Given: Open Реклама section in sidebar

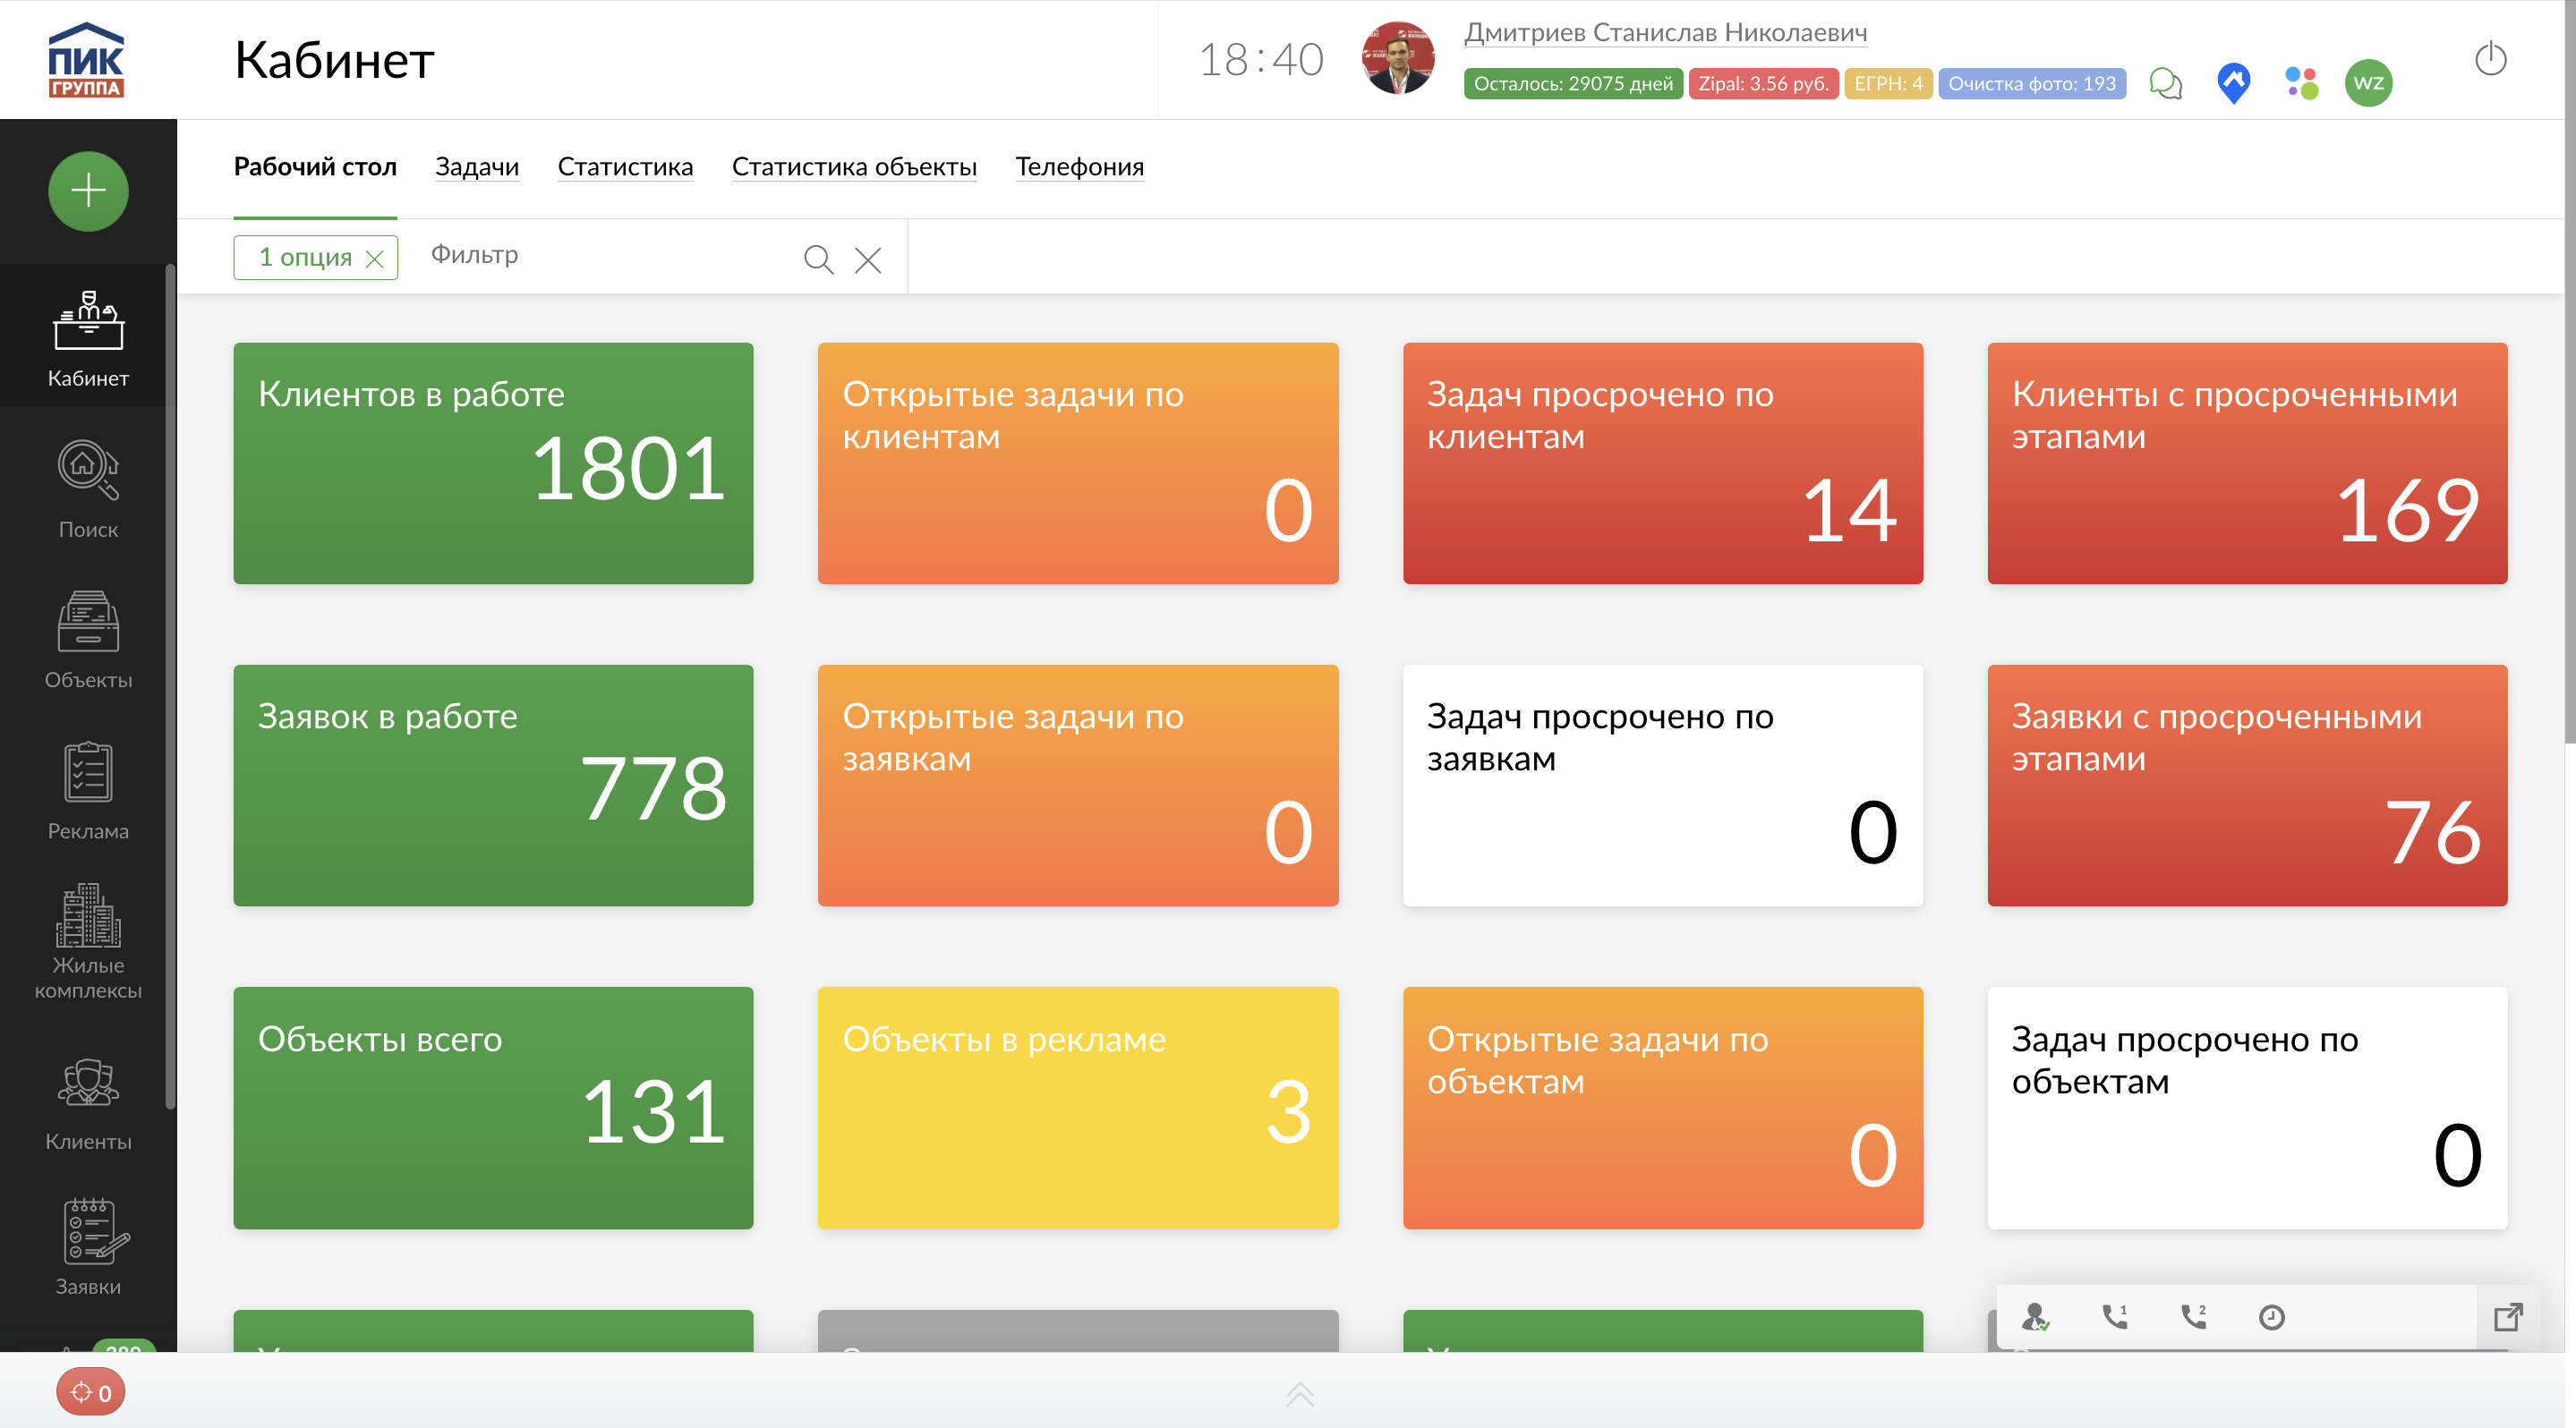Looking at the screenshot, I should pos(88,790).
